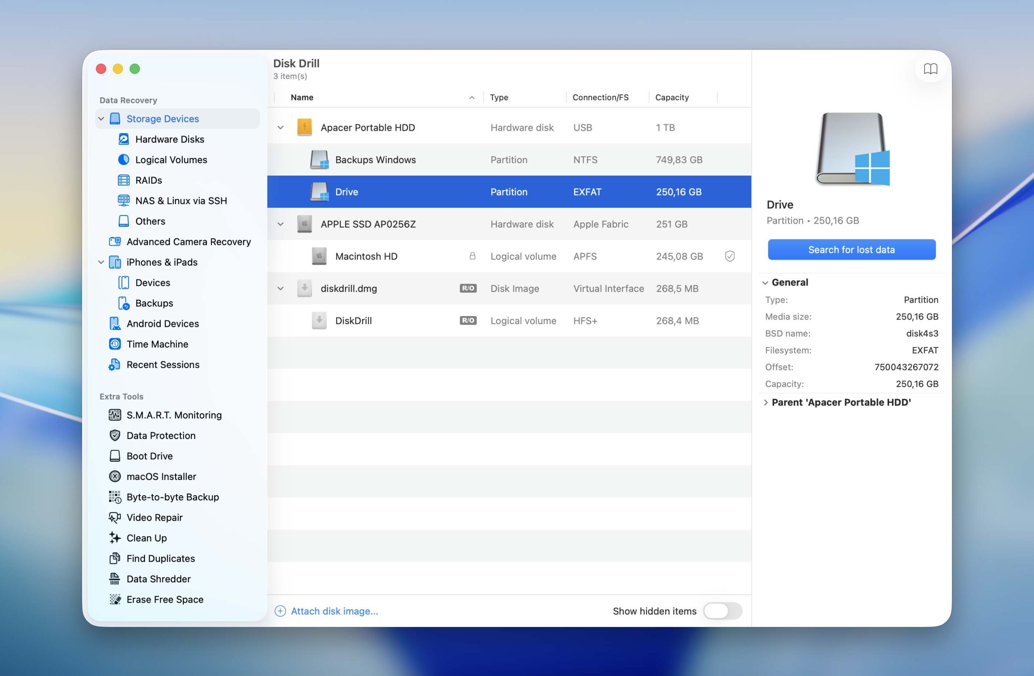
Task: Click the Erase Free Space icon
Action: pyautogui.click(x=115, y=599)
